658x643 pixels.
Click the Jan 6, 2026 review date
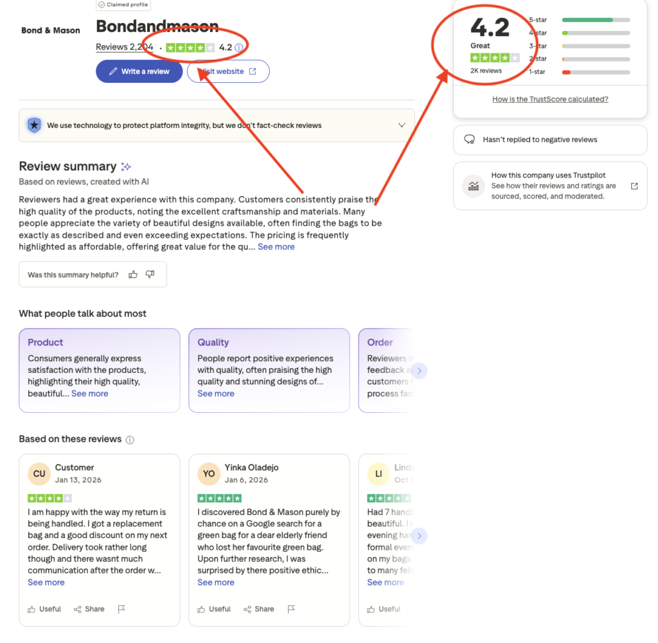246,480
